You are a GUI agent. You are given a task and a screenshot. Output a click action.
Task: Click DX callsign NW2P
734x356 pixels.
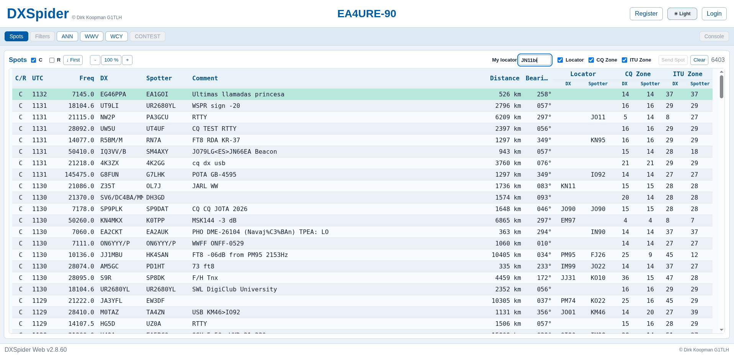[108, 117]
